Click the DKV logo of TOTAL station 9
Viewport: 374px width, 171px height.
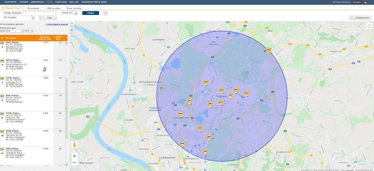pyautogui.click(x=2, y=114)
